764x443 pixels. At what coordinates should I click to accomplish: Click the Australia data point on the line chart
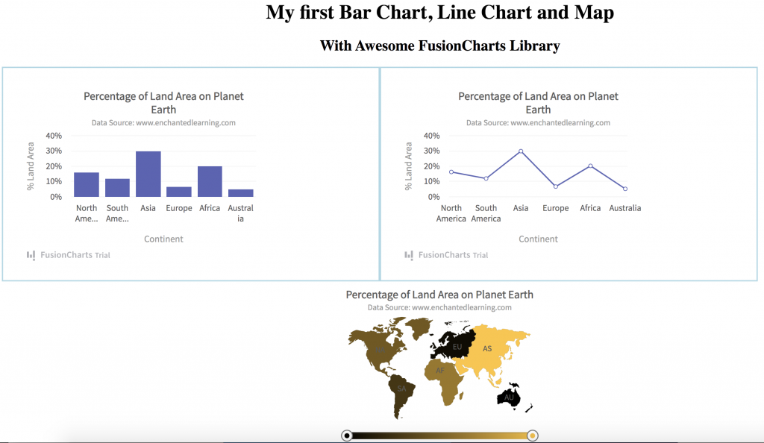(625, 188)
